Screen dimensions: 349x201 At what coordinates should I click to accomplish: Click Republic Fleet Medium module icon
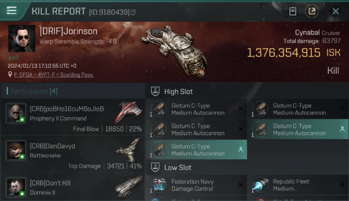[260, 185]
